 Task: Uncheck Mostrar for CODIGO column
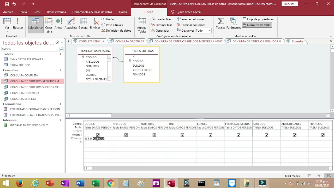[x=98, y=135]
